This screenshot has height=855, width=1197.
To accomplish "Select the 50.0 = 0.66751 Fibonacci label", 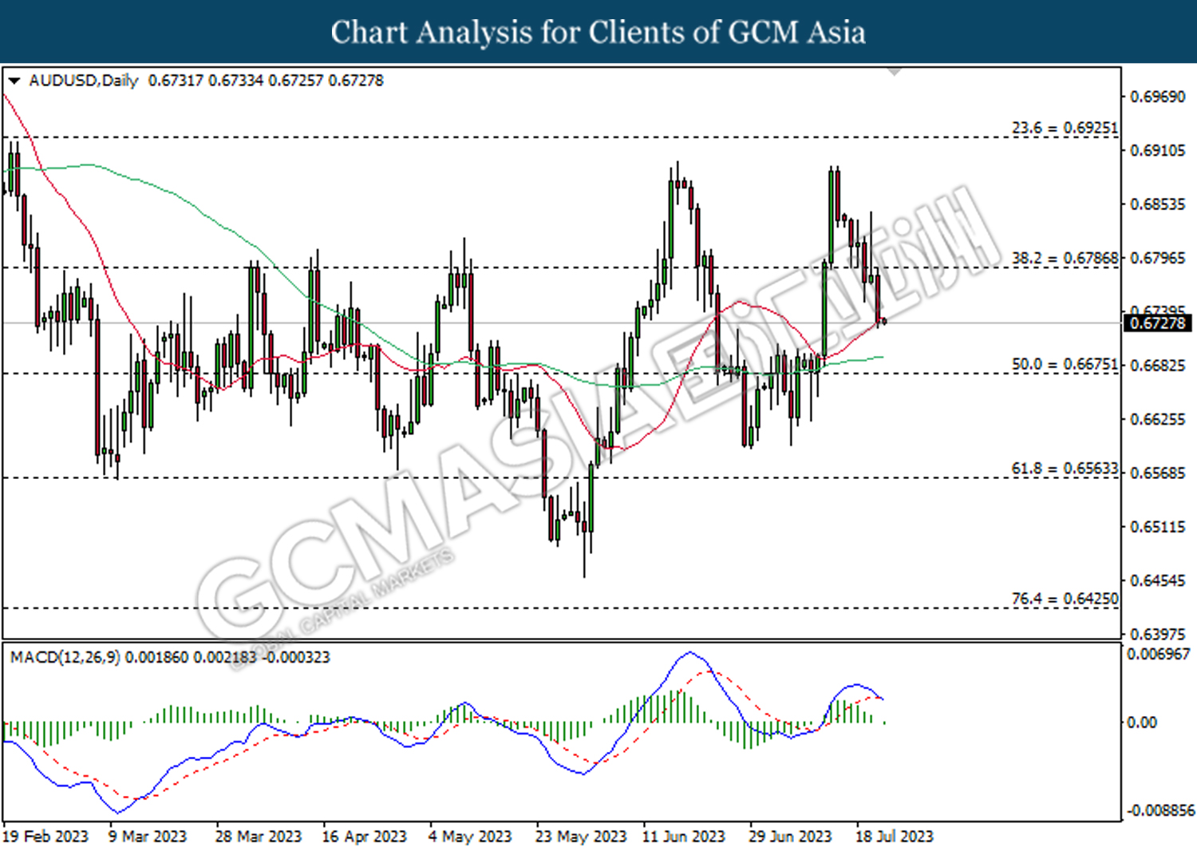I will pos(1065,364).
